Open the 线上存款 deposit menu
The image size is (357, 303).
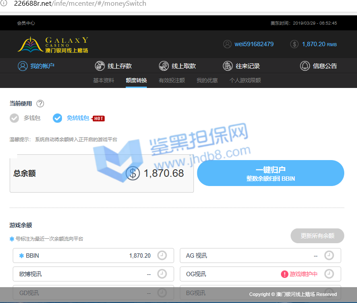coord(113,66)
